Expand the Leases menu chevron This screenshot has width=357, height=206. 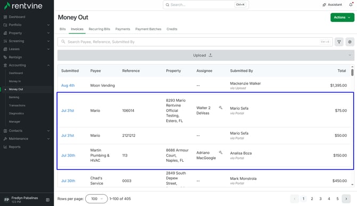coord(48,49)
